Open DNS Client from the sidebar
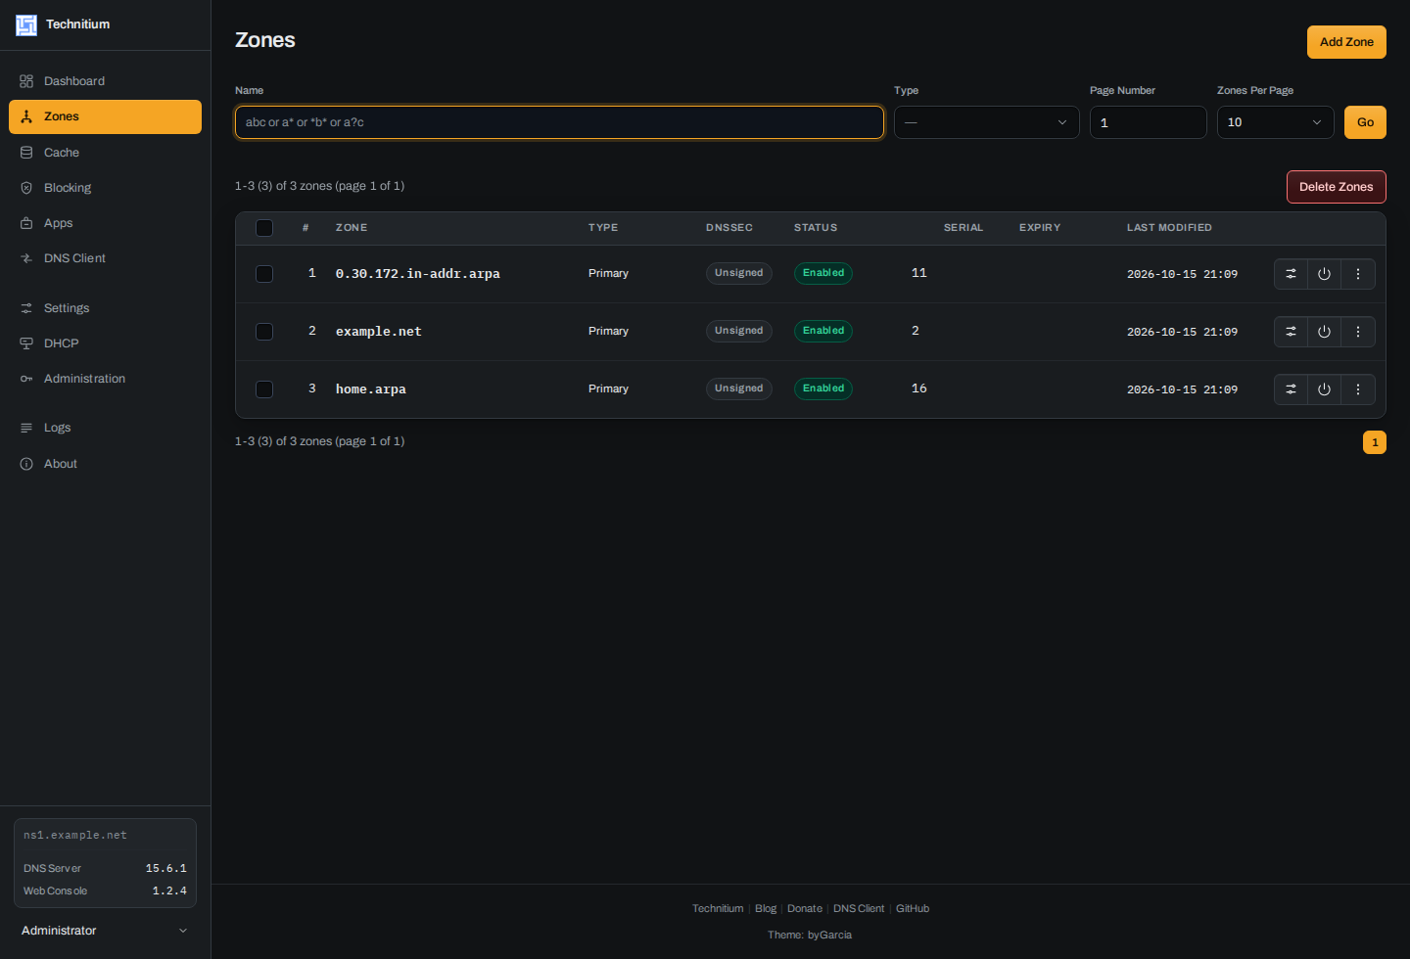The height and width of the screenshot is (959, 1410). [x=105, y=258]
